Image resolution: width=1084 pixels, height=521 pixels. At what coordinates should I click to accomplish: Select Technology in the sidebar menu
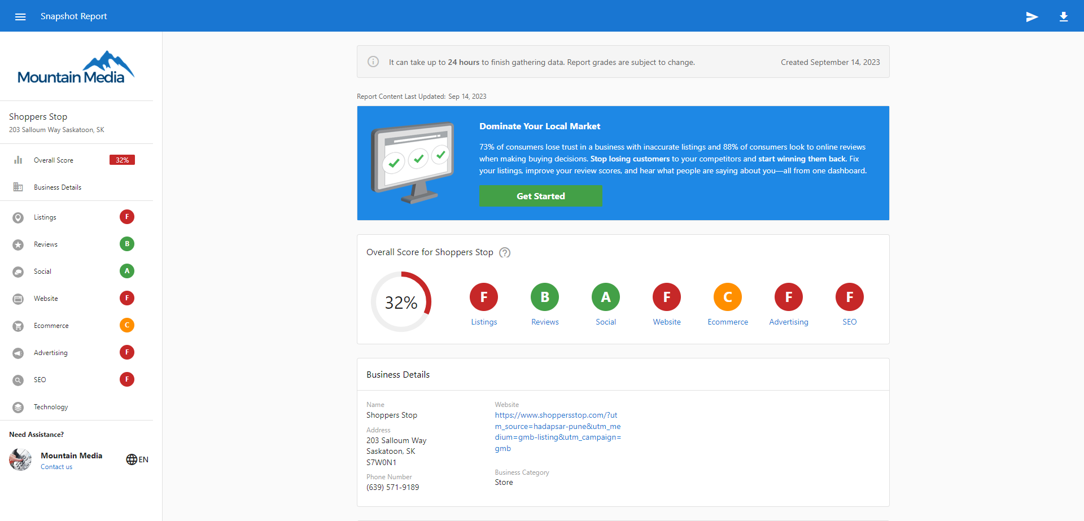point(77,407)
